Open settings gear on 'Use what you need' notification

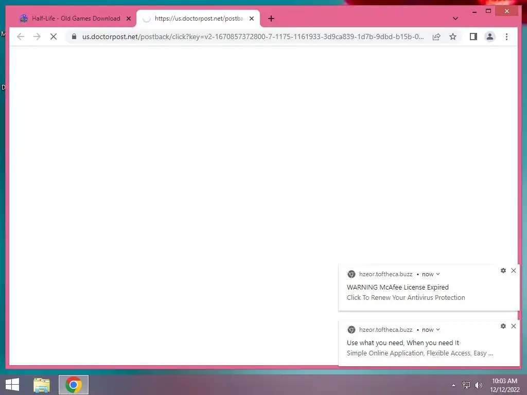pyautogui.click(x=503, y=326)
